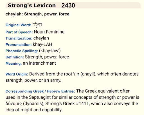Click the Greek word δύναμις
Viewport: 144px width, 115px height.
point(14,104)
